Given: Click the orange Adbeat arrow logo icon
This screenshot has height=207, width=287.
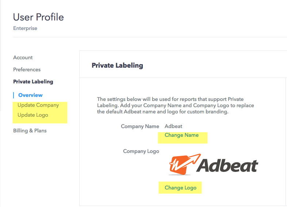Looking at the screenshot, I should (185, 164).
